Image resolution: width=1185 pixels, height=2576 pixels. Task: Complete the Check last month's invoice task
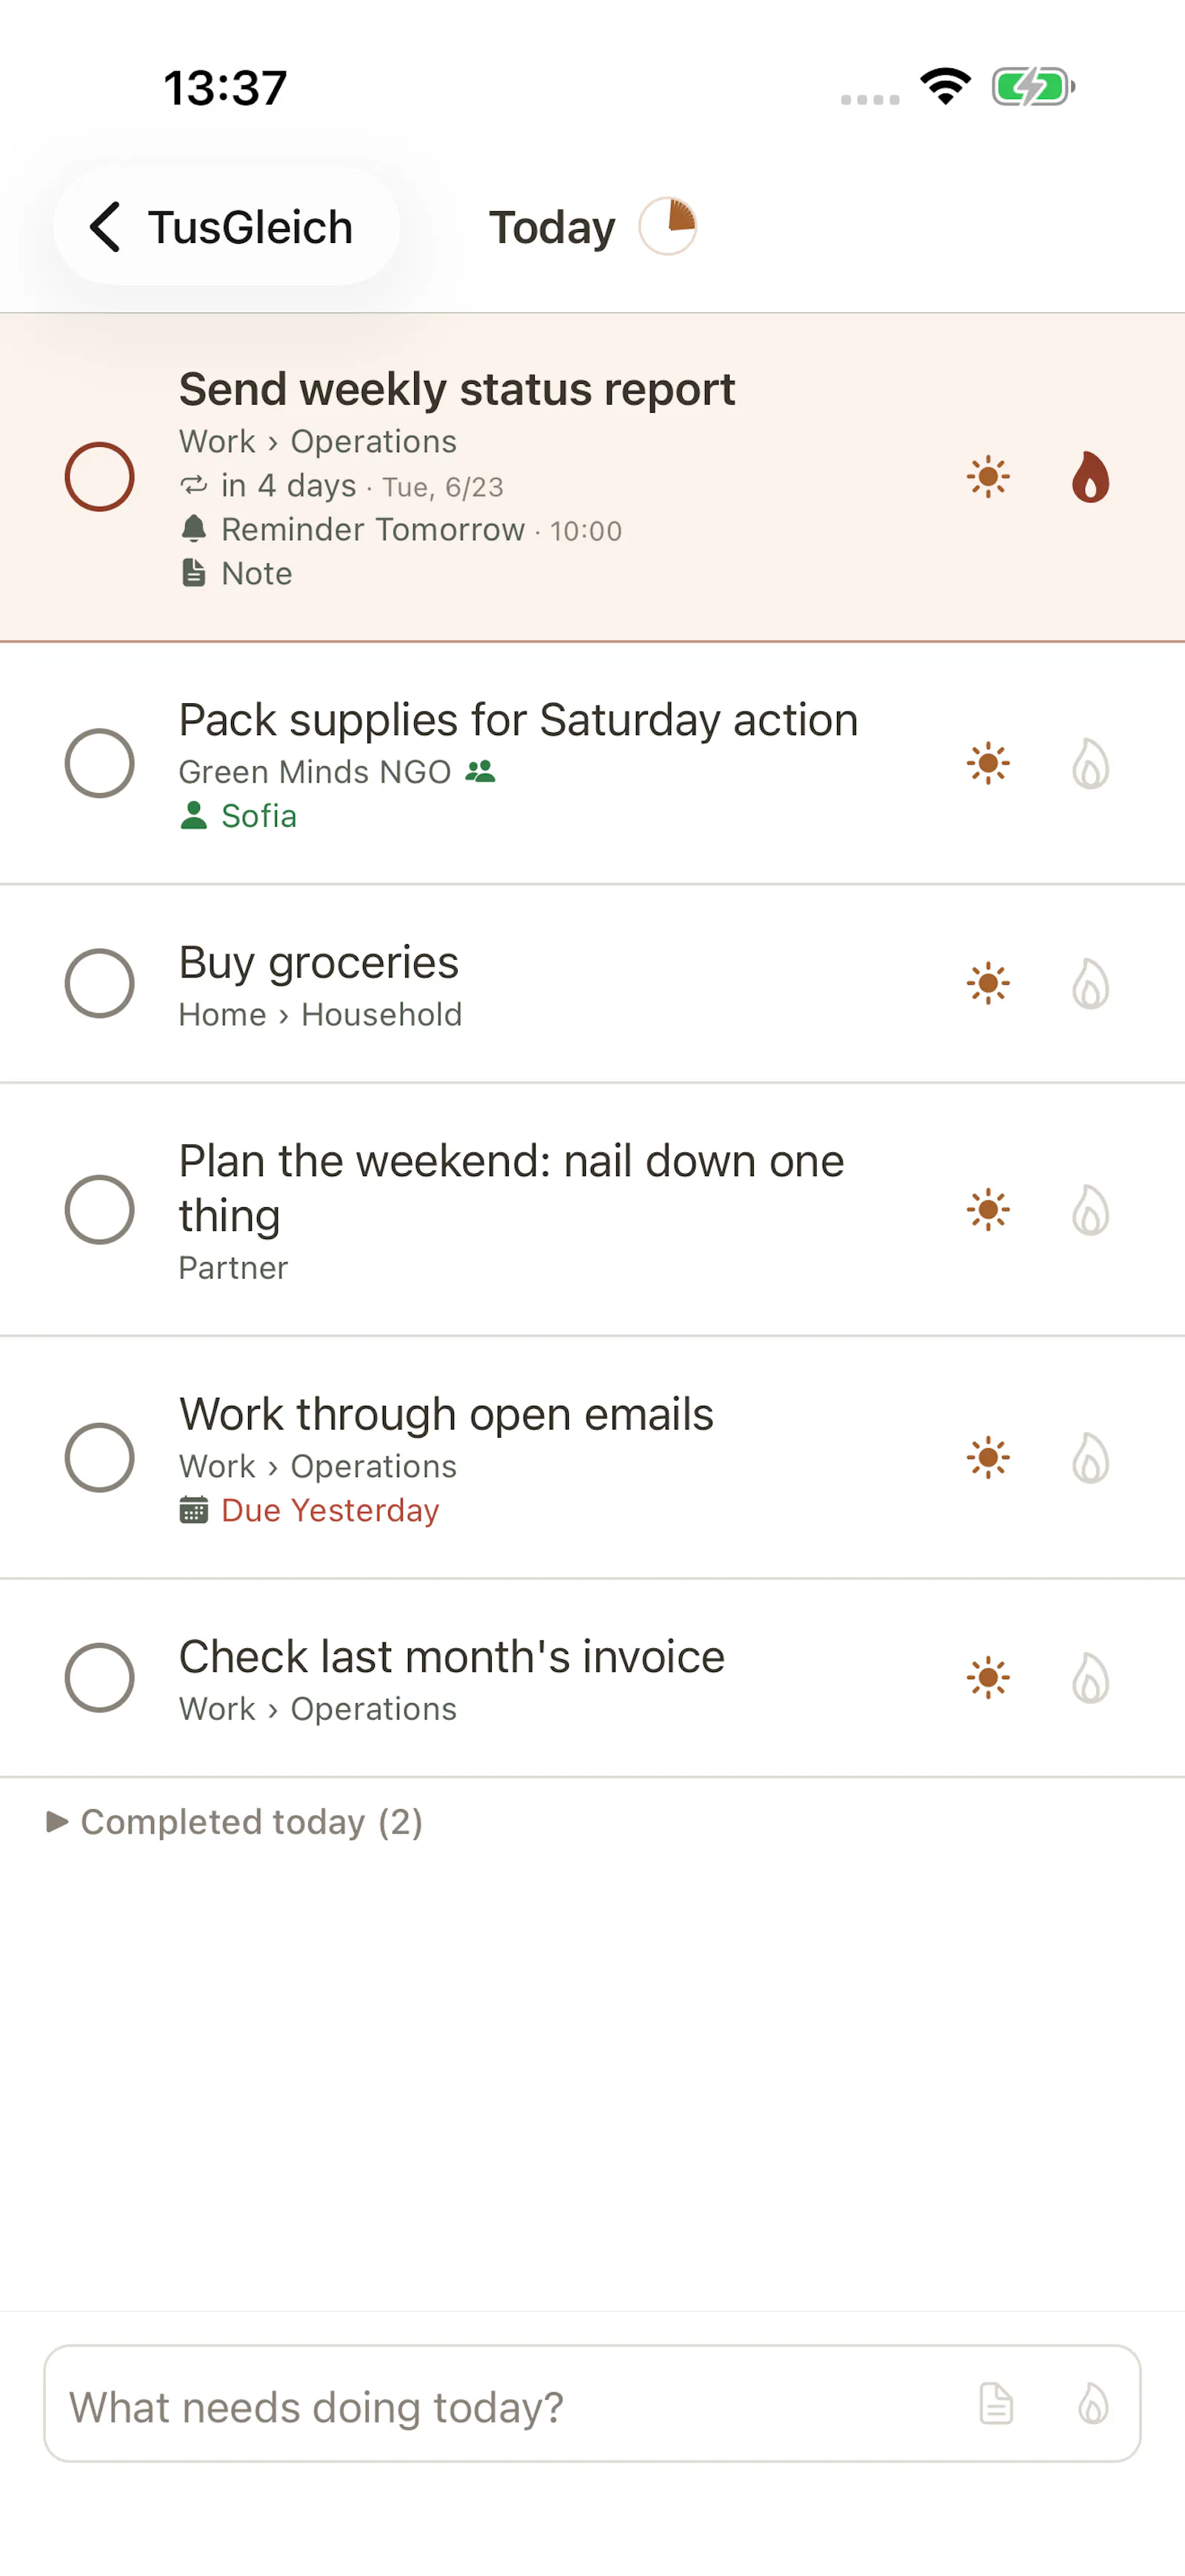(100, 1678)
